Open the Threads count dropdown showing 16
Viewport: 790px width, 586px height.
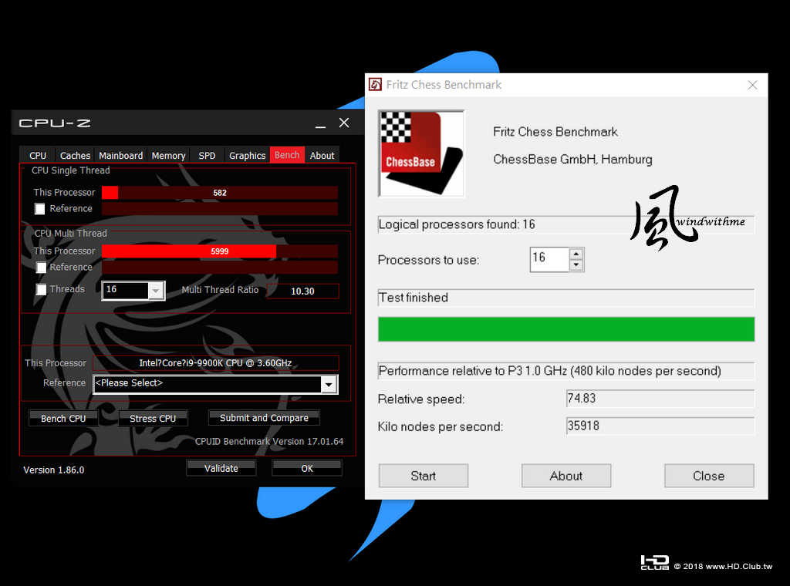click(x=156, y=291)
